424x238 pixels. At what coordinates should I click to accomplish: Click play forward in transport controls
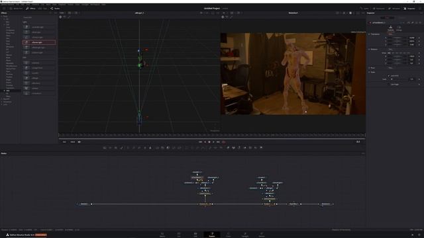213,141
